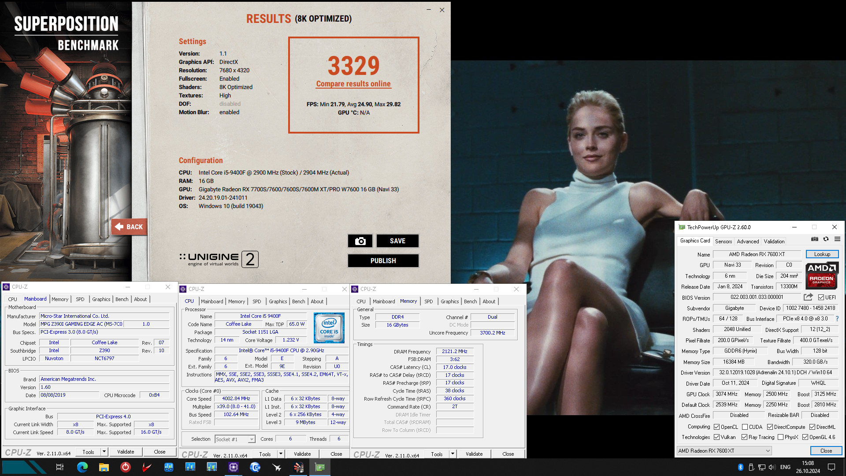
Task: Click the Device ID field 1002 7480 - 1458 2418
Action: pos(810,308)
